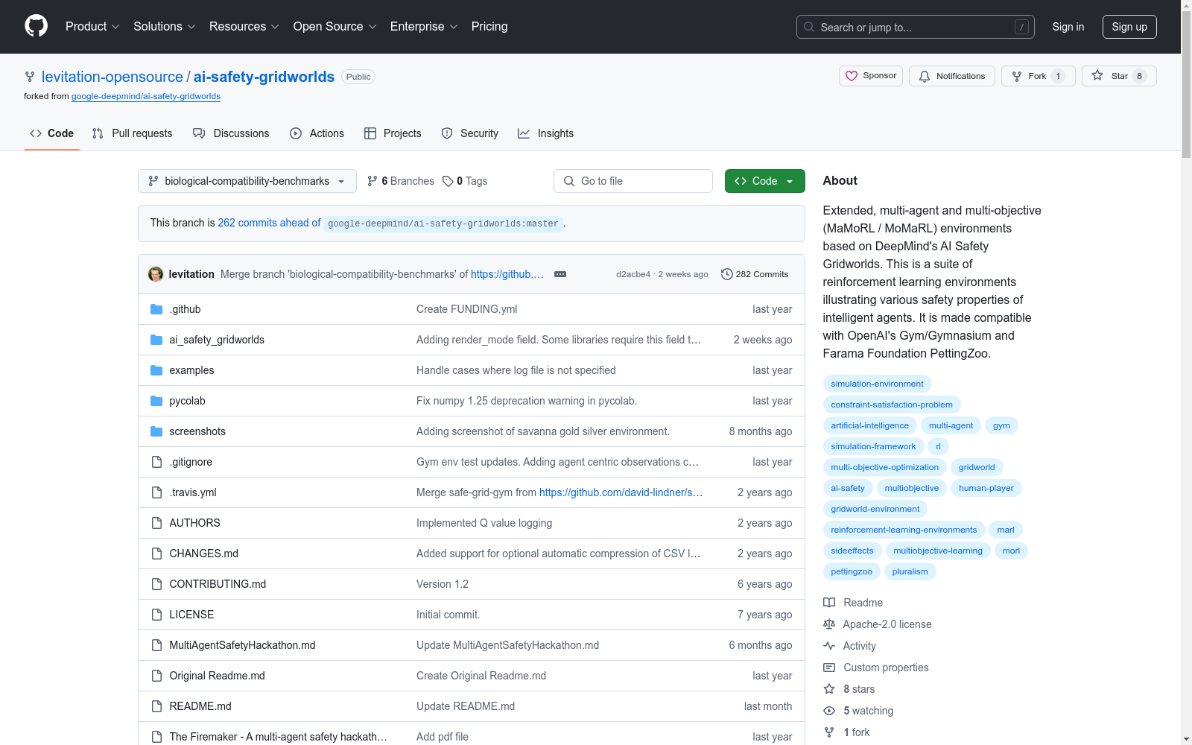Viewport: 1192px width, 745px height.
Task: Open the Solutions dropdown menu
Action: tap(165, 27)
